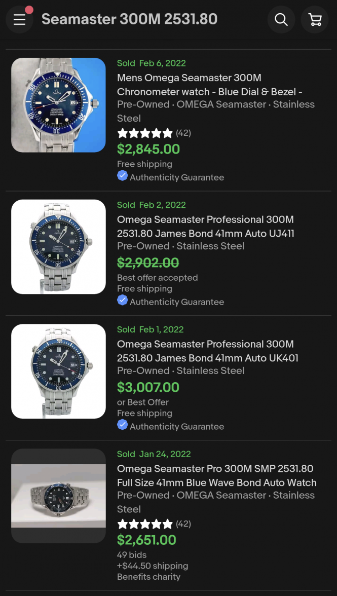Select thumbnail of UK401 watch

[x=58, y=371]
